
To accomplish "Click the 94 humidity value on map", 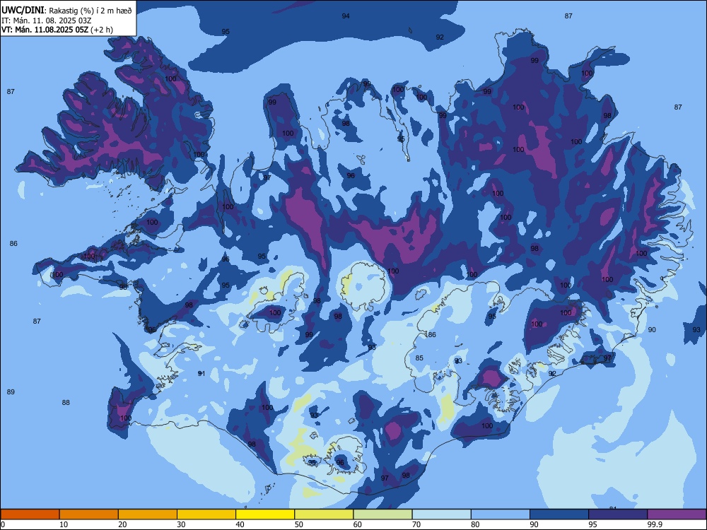I will coord(346,16).
